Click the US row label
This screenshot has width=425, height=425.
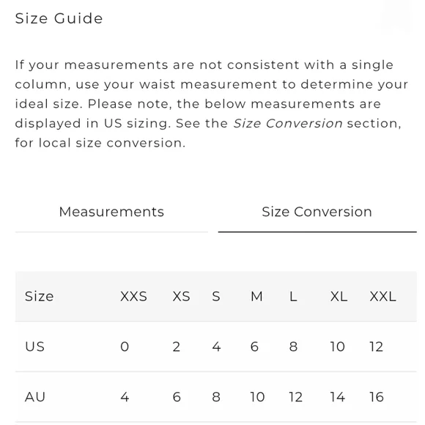(34, 347)
